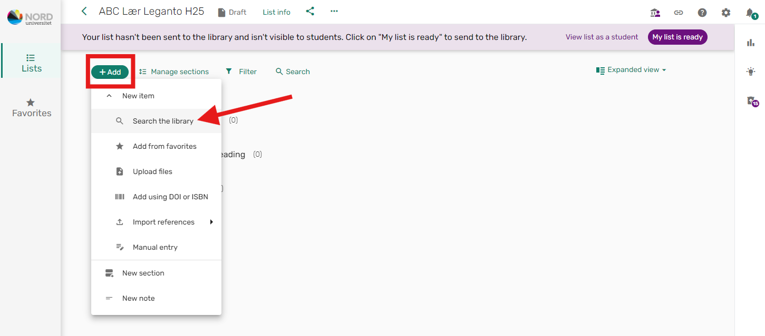Viewport: 765px width, 336px height.
Task: Choose Manual entry
Action: [x=156, y=247]
